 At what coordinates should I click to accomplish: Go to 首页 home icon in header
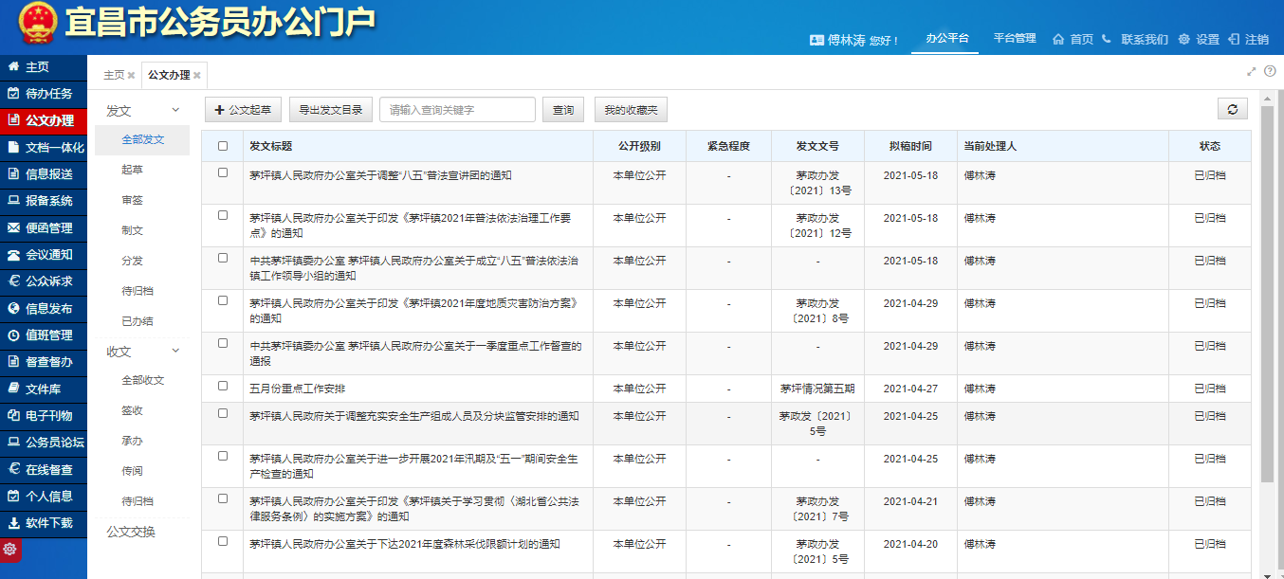(1073, 40)
